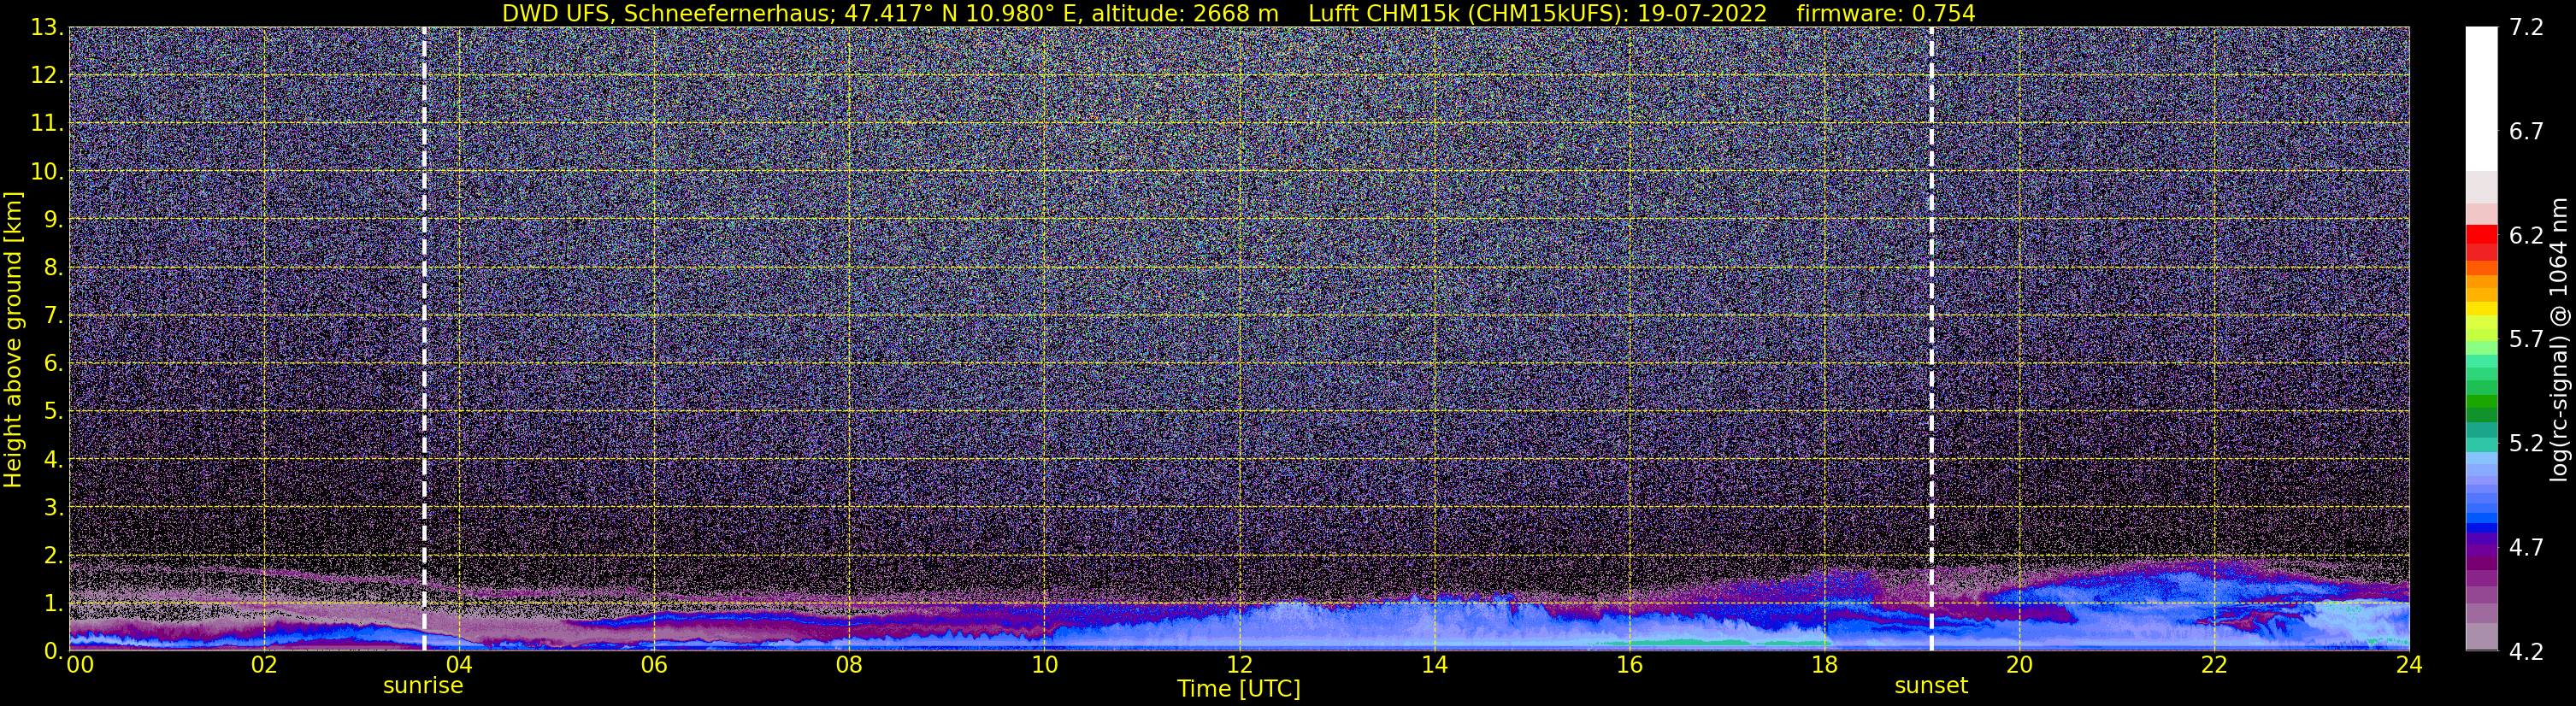The image size is (2576, 706).
Task: Click the '16' time tick label
Action: [x=1629, y=665]
